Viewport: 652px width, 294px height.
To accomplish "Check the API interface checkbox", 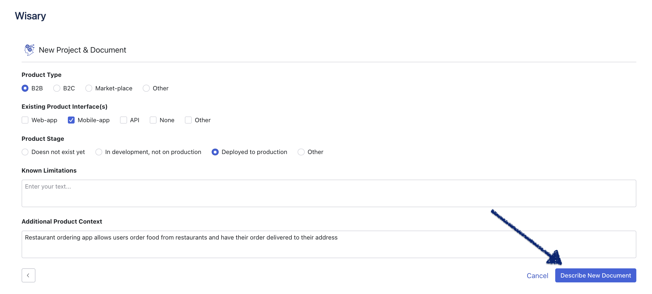I will tap(124, 120).
